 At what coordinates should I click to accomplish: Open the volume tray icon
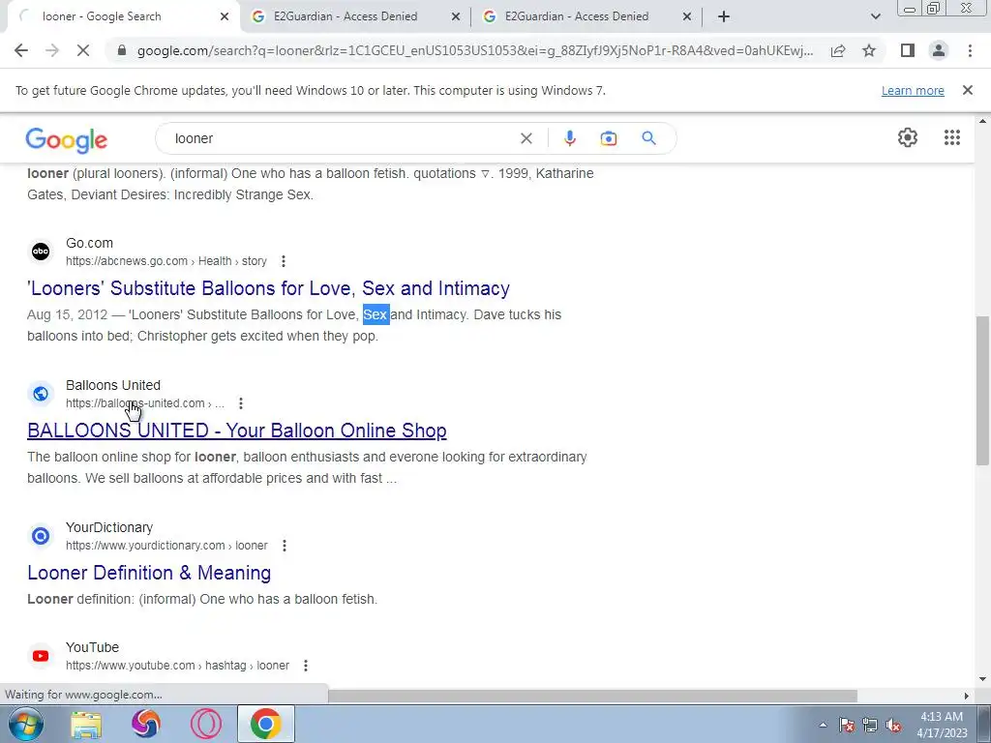coord(893,725)
